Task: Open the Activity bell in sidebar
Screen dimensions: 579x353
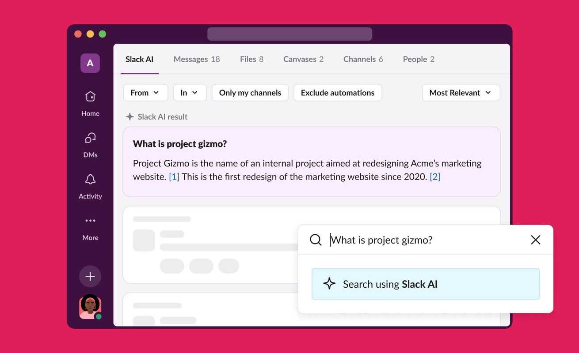Action: point(90,186)
